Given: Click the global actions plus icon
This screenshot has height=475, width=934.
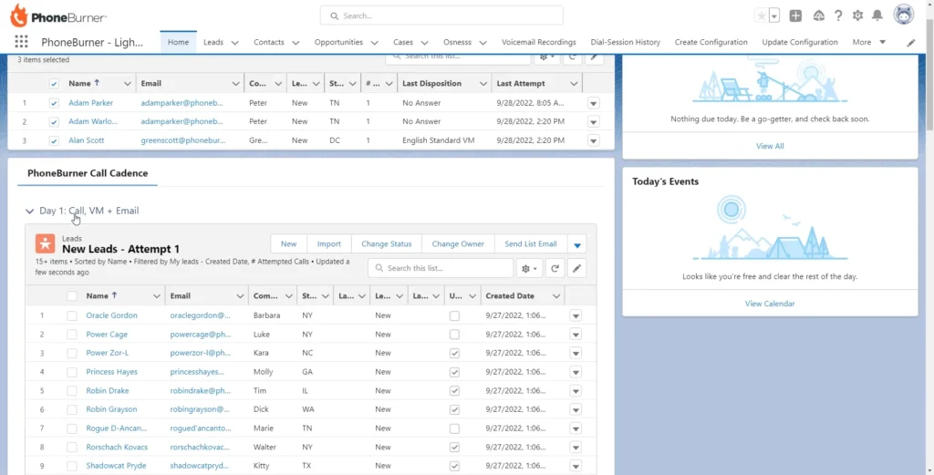Looking at the screenshot, I should (x=795, y=16).
